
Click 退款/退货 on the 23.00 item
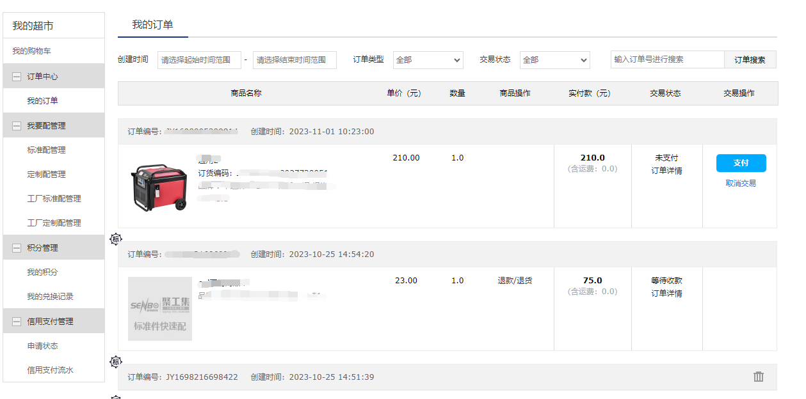pos(515,281)
